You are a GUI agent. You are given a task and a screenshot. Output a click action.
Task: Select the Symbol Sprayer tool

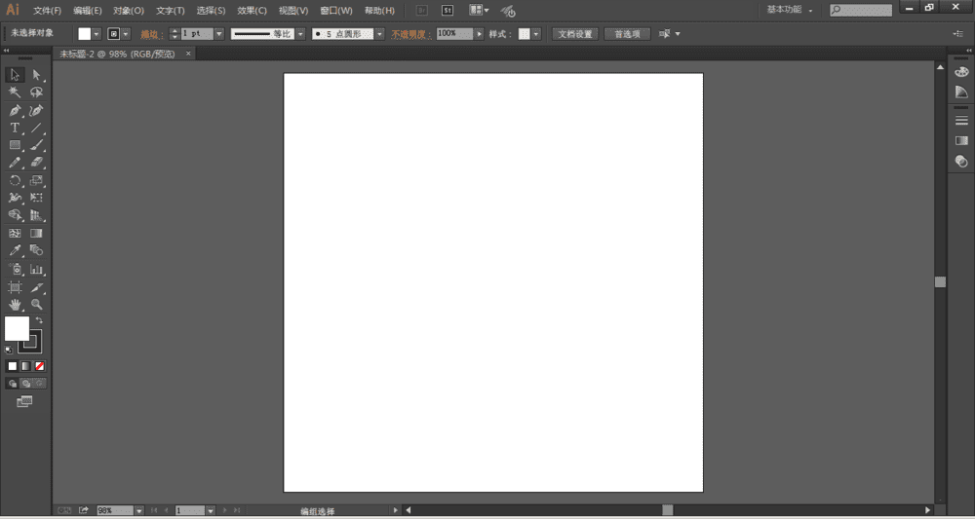pyautogui.click(x=15, y=270)
